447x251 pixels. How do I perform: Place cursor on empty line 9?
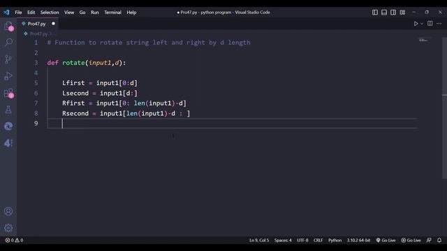(x=231, y=123)
